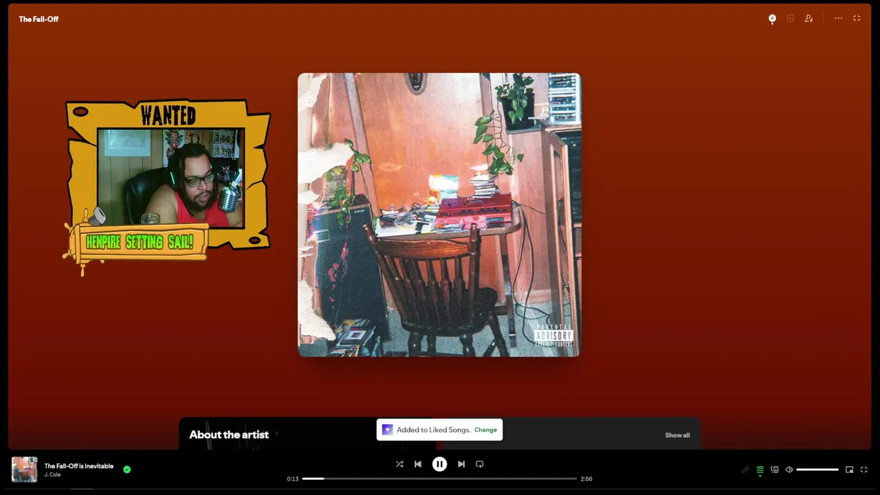Toggle repeat mode

pos(480,464)
